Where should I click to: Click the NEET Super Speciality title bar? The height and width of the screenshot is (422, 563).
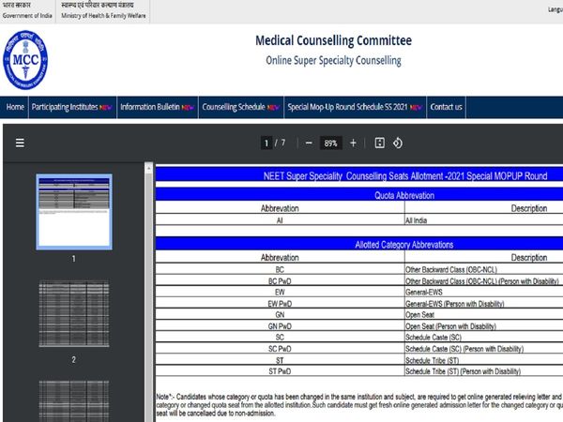point(359,175)
